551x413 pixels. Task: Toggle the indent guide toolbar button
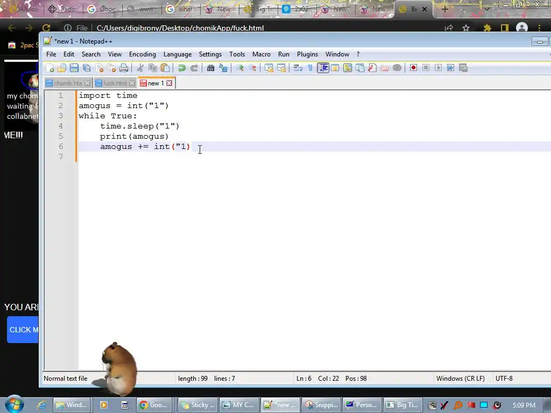click(323, 68)
